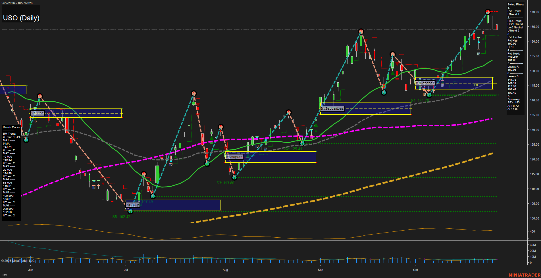Click the August swing low pivot above S3: 113.86
The image size is (541, 278).
(234, 177)
